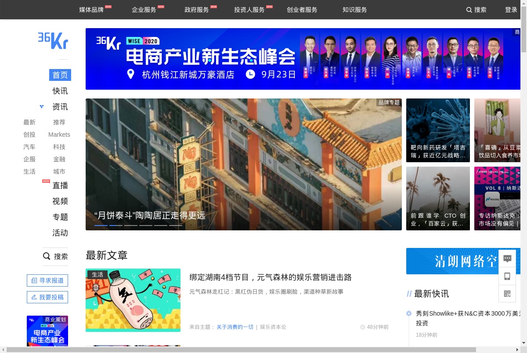Image resolution: width=527 pixels, height=353 pixels.
Task: Click the horizontal scrollbar at bottom
Action: click(242, 350)
